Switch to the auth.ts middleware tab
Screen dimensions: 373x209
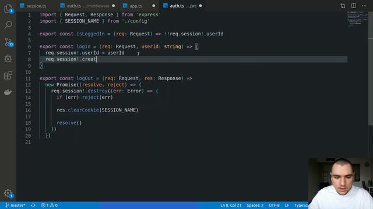coord(88,6)
